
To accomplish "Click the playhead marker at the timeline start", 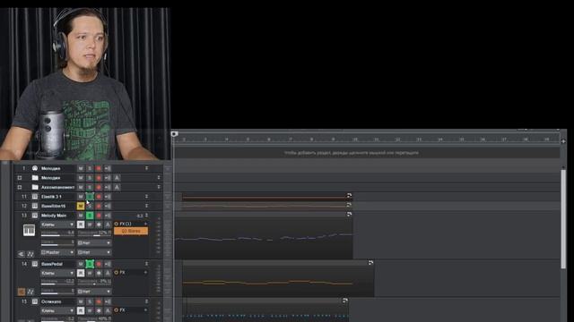I will click(175, 134).
